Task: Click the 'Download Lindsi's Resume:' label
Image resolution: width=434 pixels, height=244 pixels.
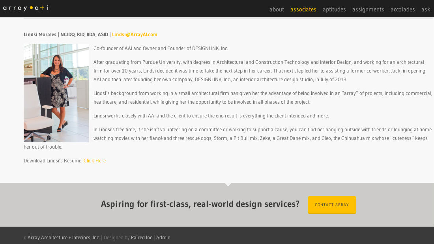Action: click(53, 161)
